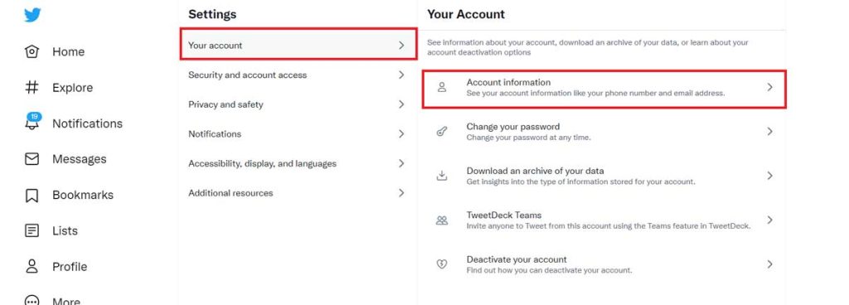Click the Twitter bird logo

point(32,15)
